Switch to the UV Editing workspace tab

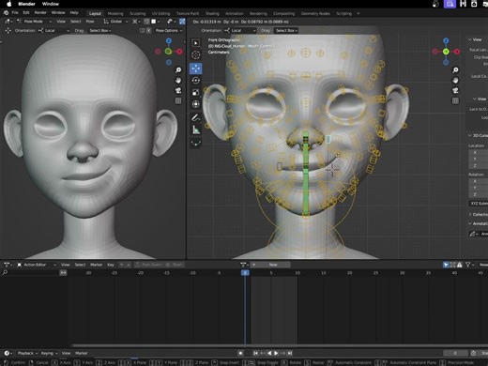[160, 13]
